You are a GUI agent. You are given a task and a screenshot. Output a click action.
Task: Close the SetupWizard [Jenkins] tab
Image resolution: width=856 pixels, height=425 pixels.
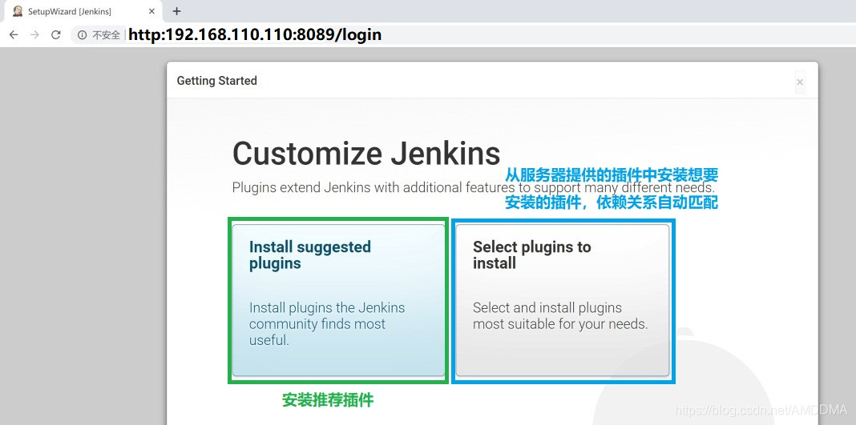(151, 11)
